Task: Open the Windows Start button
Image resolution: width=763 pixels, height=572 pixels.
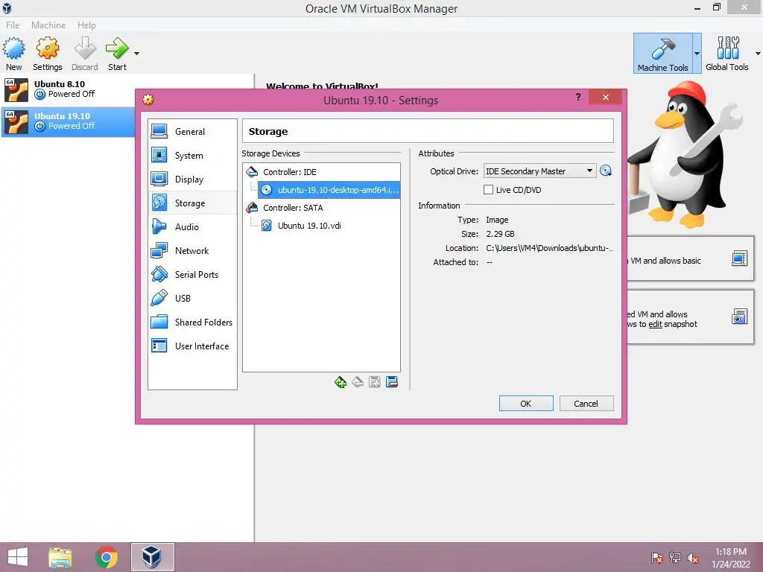Action: point(18,557)
